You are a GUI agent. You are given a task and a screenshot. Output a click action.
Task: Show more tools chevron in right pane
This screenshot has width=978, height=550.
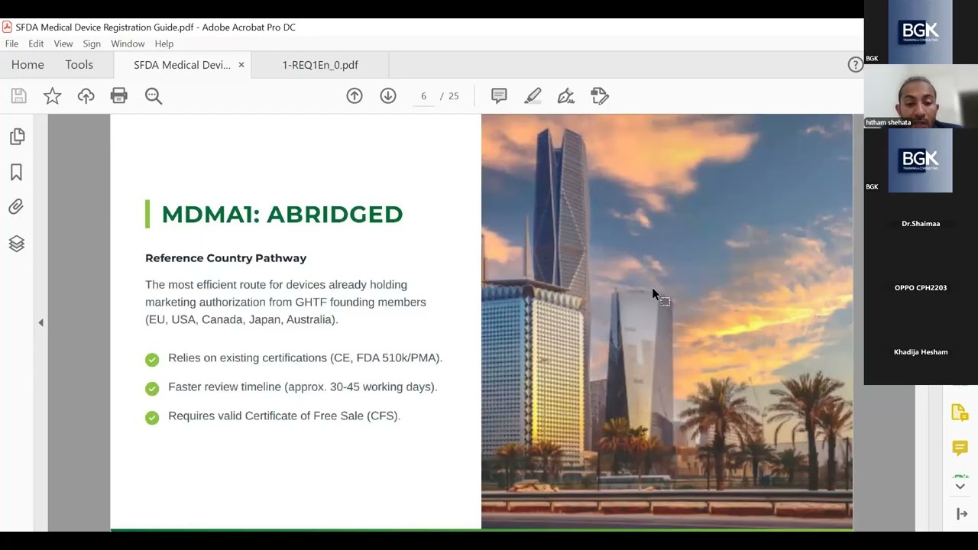tap(960, 487)
